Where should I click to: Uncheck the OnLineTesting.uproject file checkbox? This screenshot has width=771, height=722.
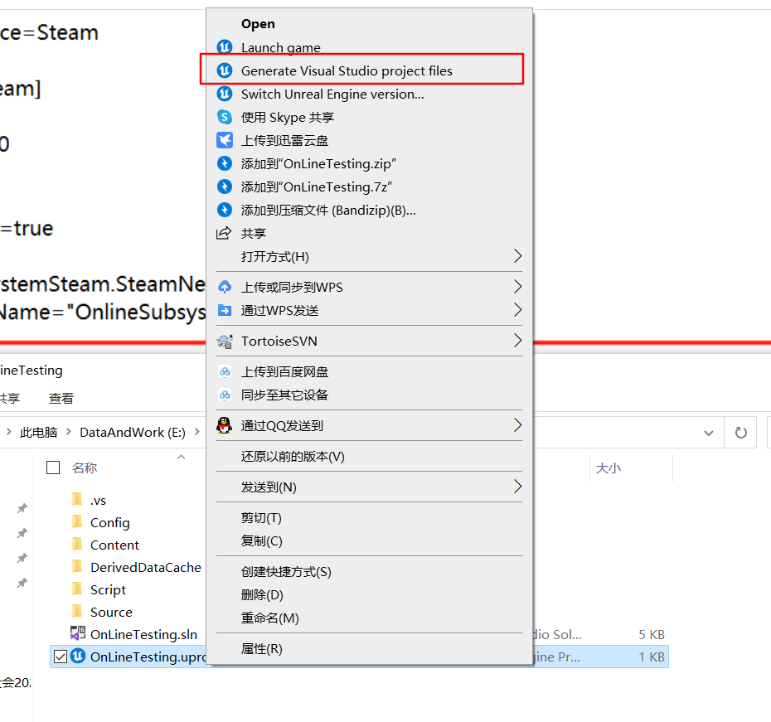60,657
